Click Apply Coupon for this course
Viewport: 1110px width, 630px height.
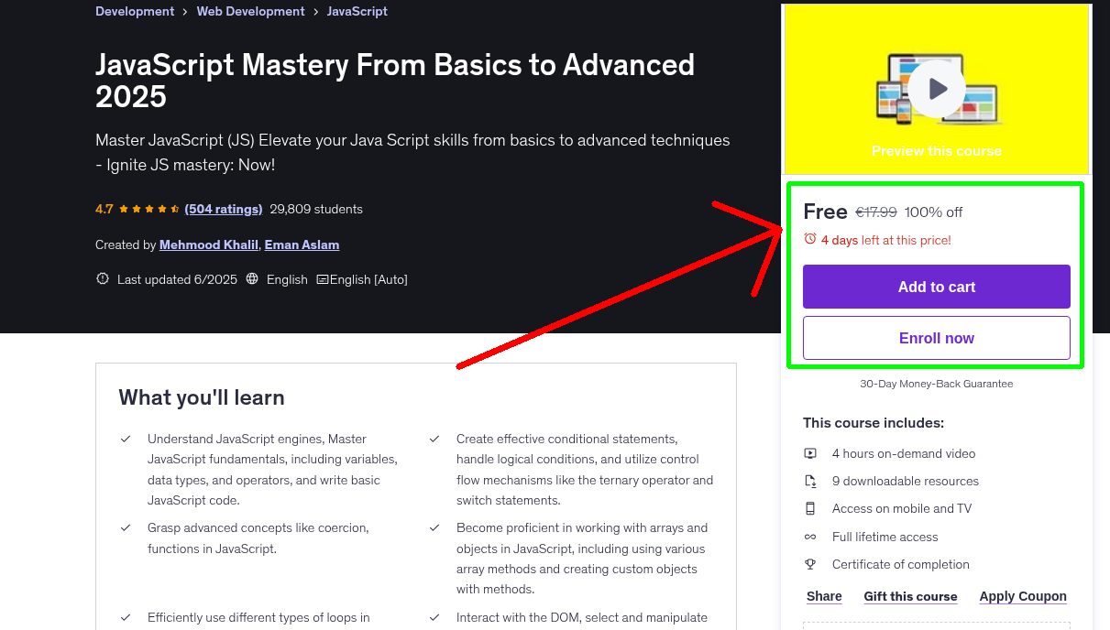pos(1023,596)
